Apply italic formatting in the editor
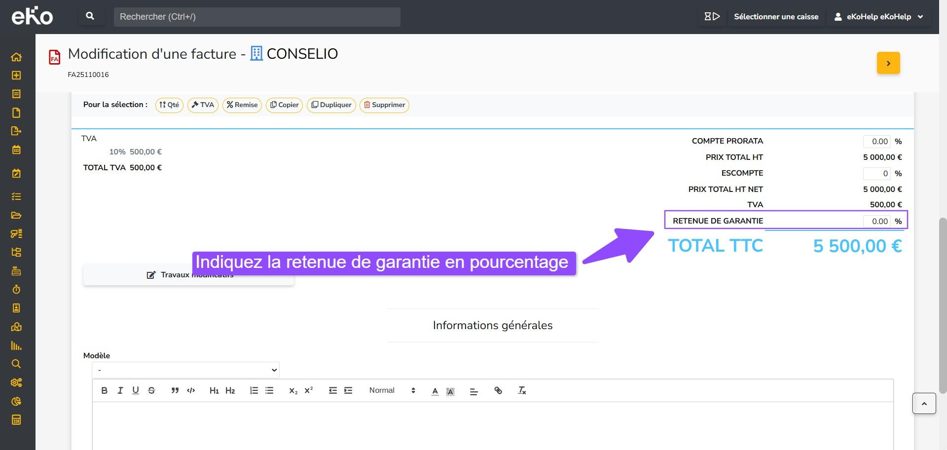The image size is (947, 450). pos(120,390)
